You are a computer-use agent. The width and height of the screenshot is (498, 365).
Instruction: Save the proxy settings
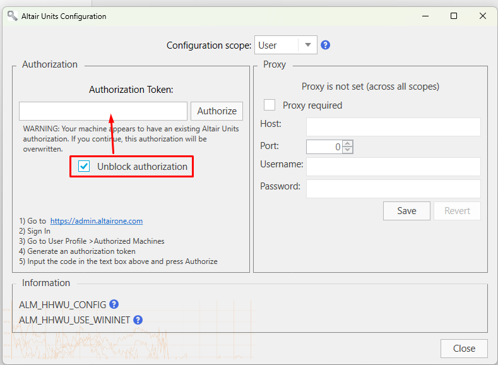(406, 211)
